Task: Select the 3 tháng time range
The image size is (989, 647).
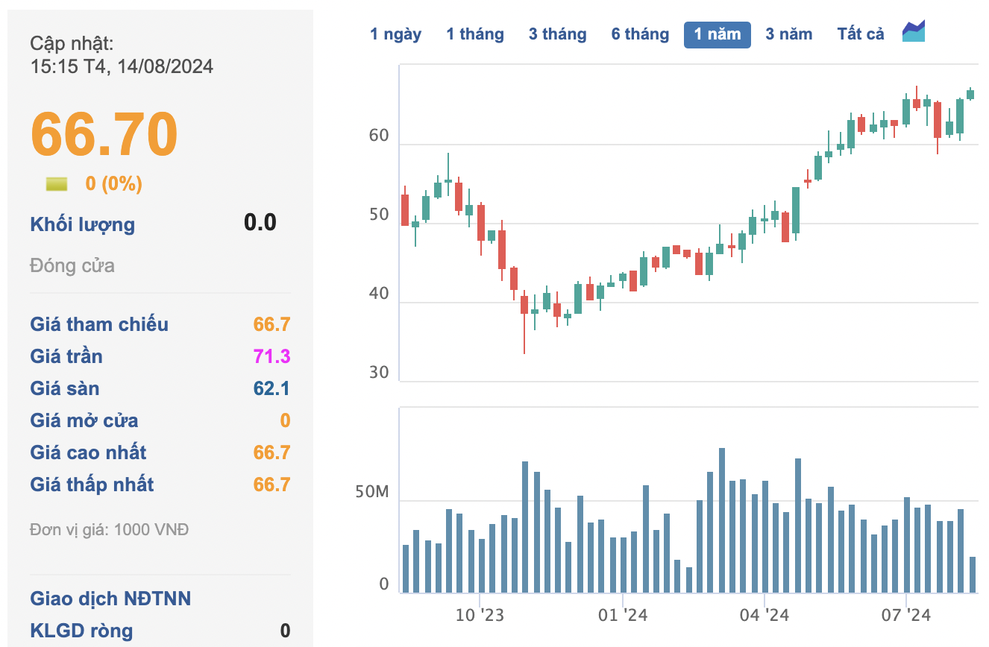Action: point(558,34)
